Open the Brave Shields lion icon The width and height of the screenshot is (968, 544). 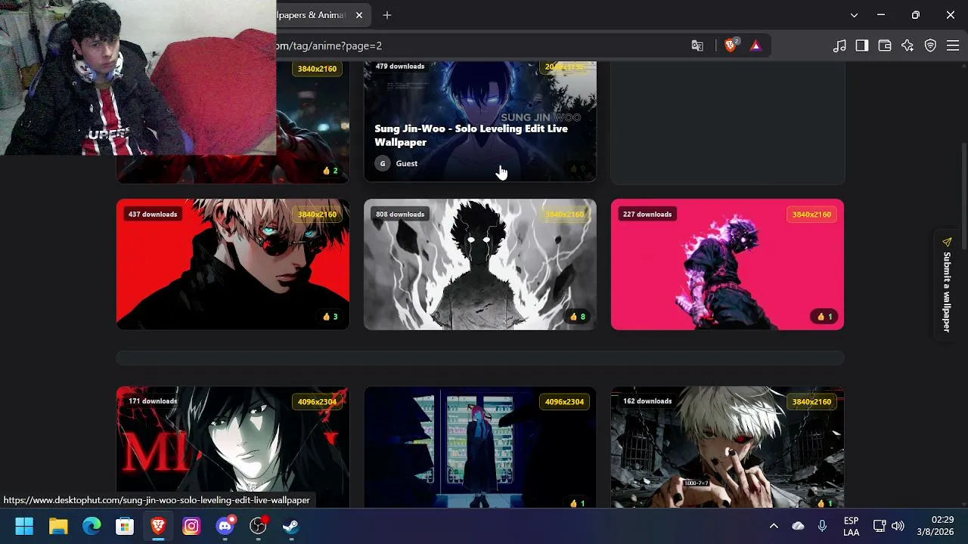click(731, 45)
